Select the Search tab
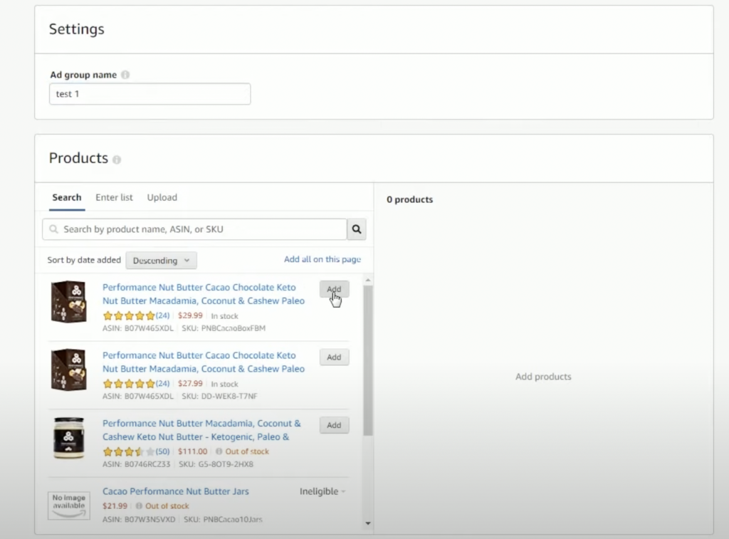729x539 pixels. point(67,197)
